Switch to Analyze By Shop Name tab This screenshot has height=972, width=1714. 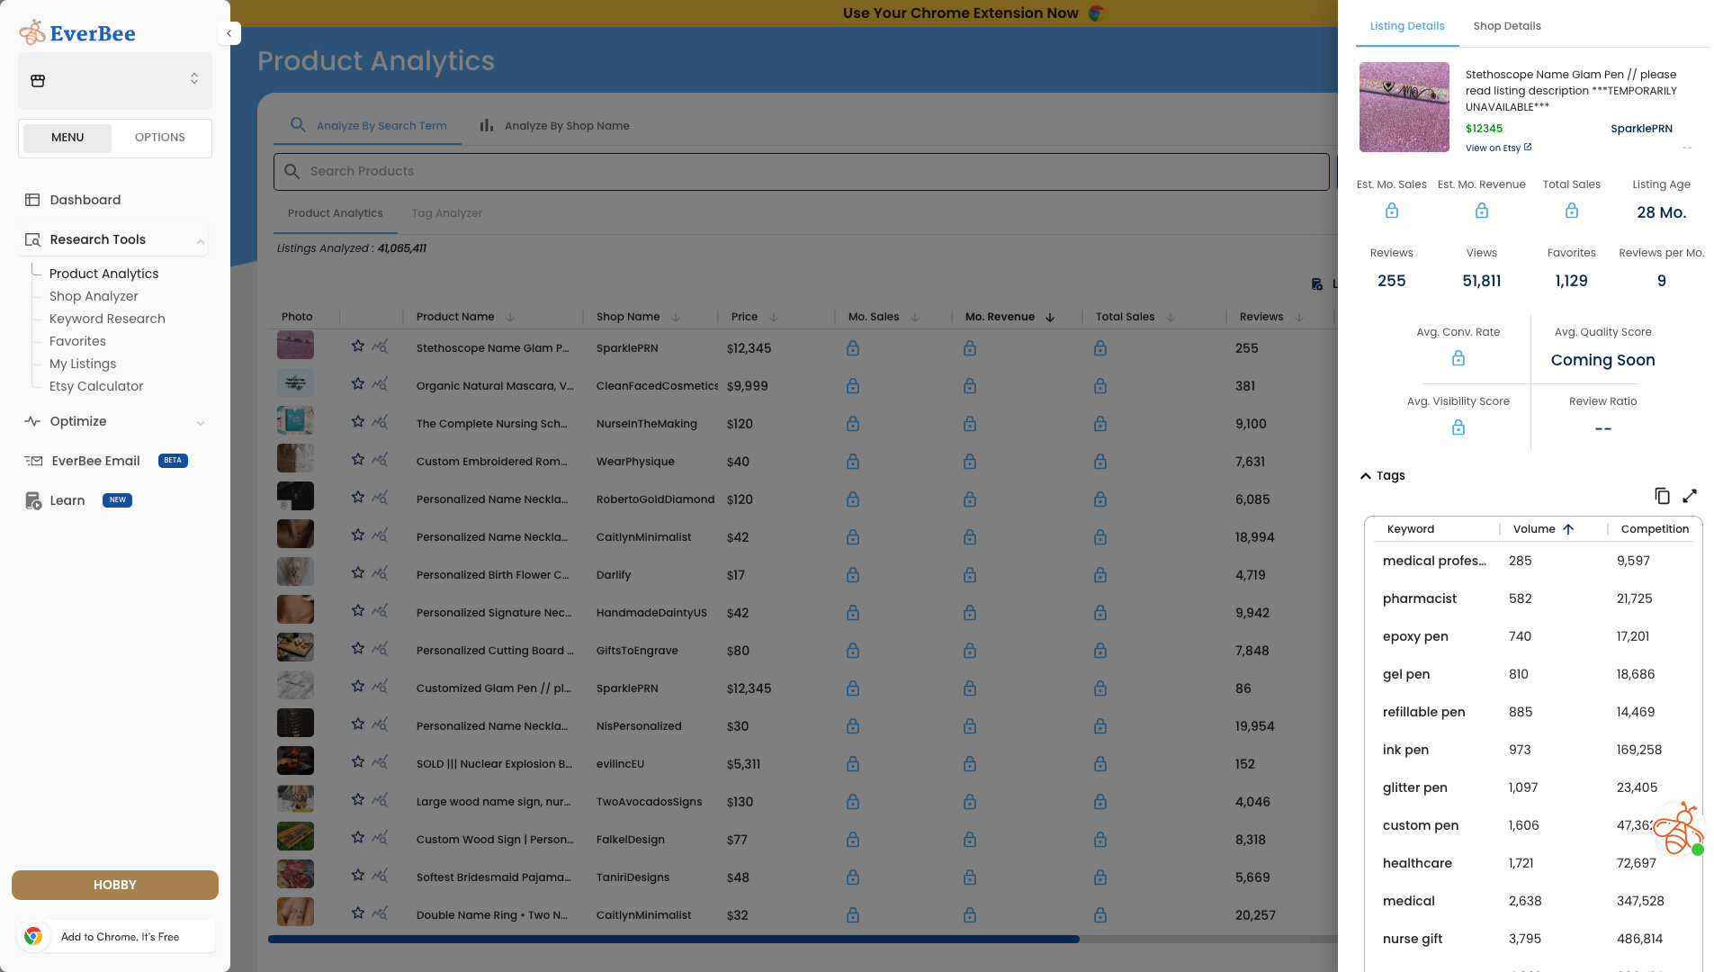[554, 126]
